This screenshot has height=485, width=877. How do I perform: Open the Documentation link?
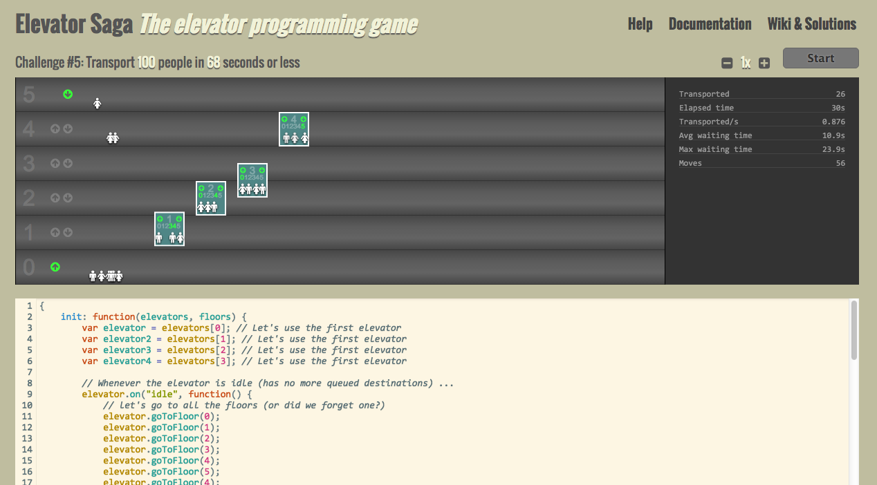coord(710,24)
